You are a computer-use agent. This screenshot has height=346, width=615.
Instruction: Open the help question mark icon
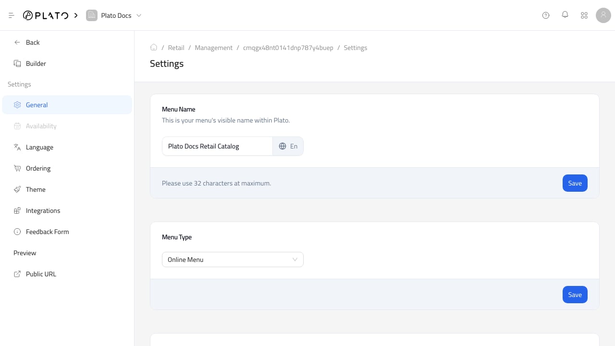[546, 15]
